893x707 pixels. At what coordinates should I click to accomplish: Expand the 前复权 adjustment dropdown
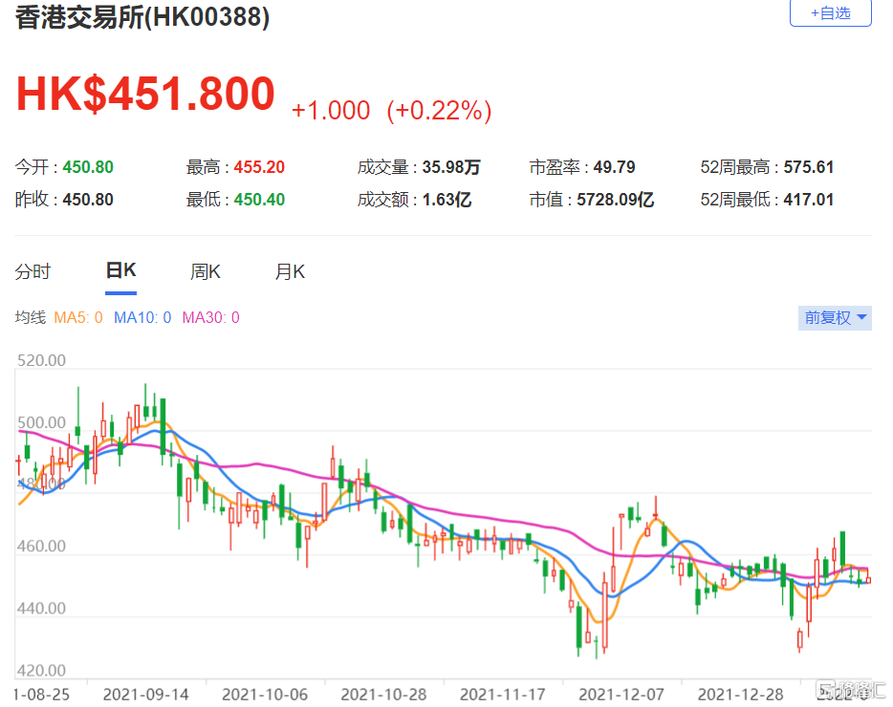tap(835, 317)
